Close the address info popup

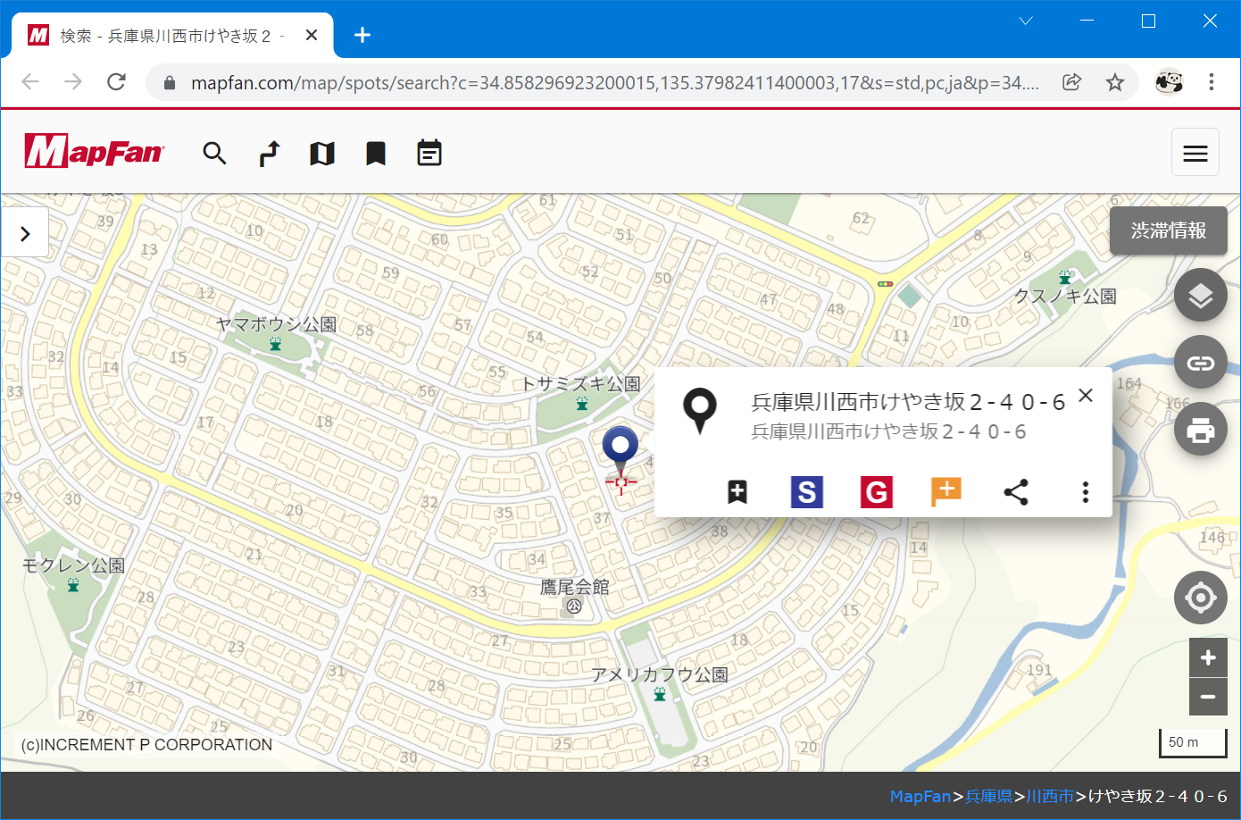1086,395
